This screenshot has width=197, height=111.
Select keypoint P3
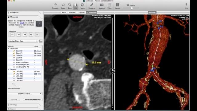pyautogui.click(x=18, y=35)
